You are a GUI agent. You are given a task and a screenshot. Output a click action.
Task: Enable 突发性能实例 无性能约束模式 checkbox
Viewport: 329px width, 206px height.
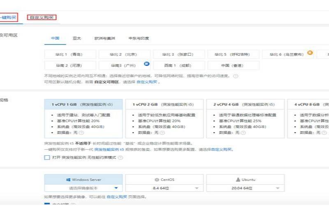point(47,157)
